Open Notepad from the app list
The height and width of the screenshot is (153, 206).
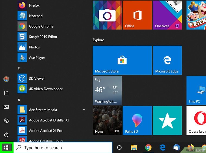point(36,16)
